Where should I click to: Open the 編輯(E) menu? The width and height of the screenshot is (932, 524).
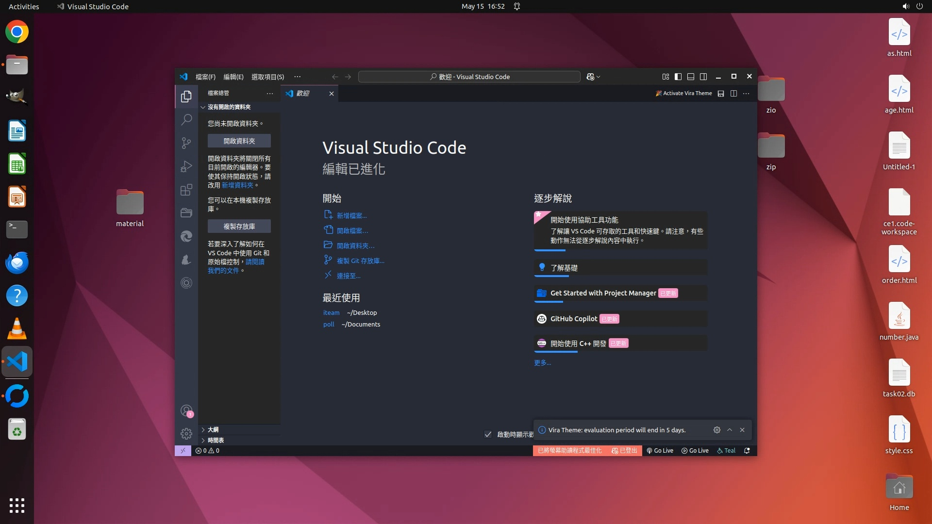click(233, 77)
